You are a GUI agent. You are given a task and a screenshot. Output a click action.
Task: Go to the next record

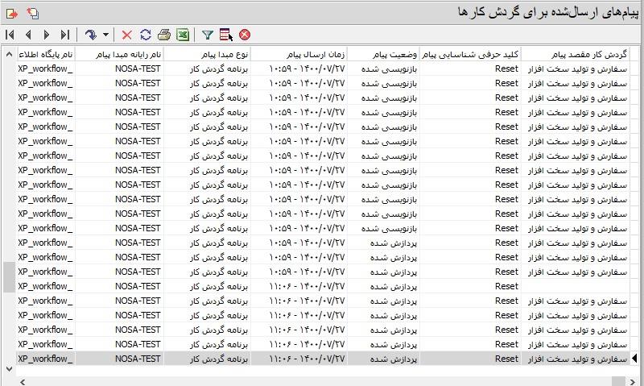point(47,35)
